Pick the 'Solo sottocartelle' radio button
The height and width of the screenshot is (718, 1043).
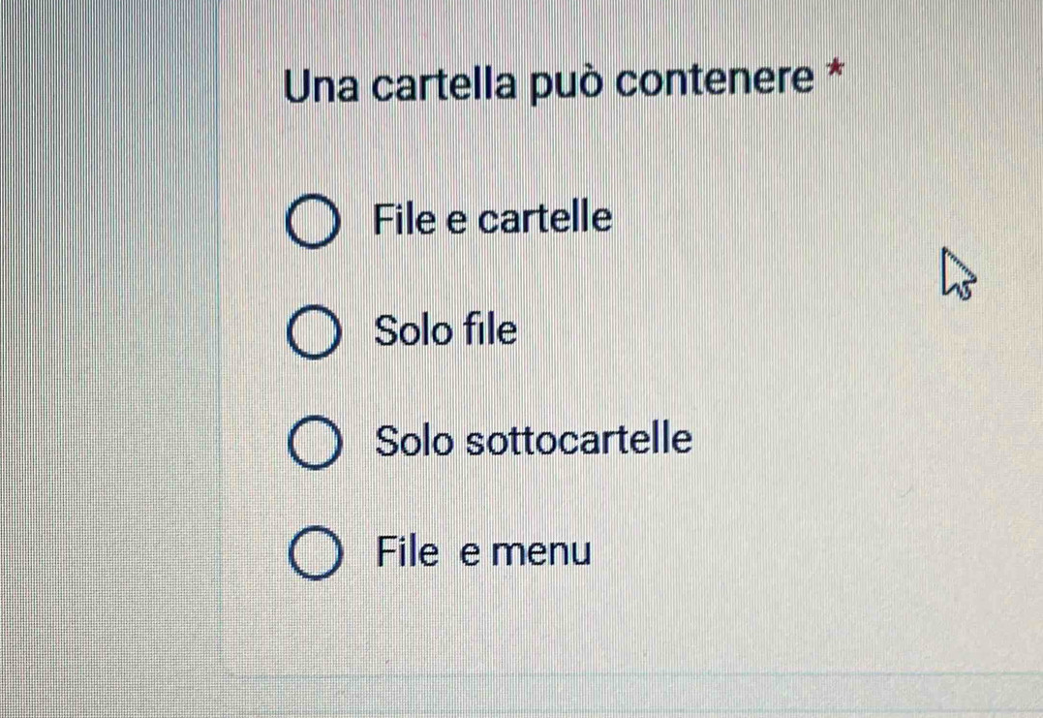click(x=314, y=443)
